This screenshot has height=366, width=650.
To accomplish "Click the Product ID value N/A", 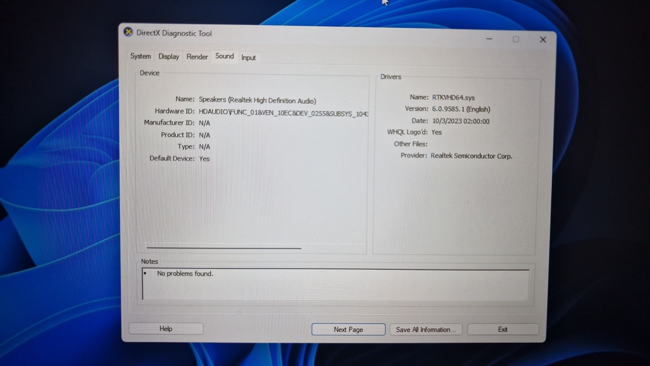I will [204, 135].
